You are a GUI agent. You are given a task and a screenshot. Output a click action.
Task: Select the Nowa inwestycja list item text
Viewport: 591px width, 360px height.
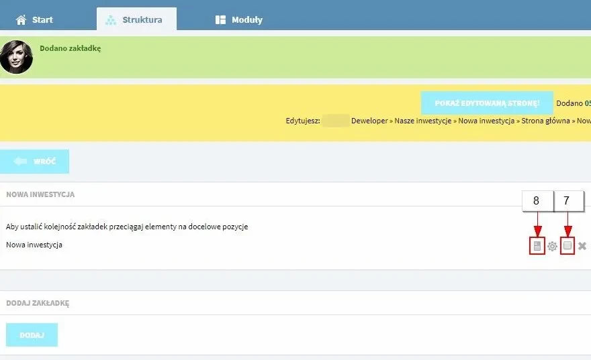click(34, 245)
